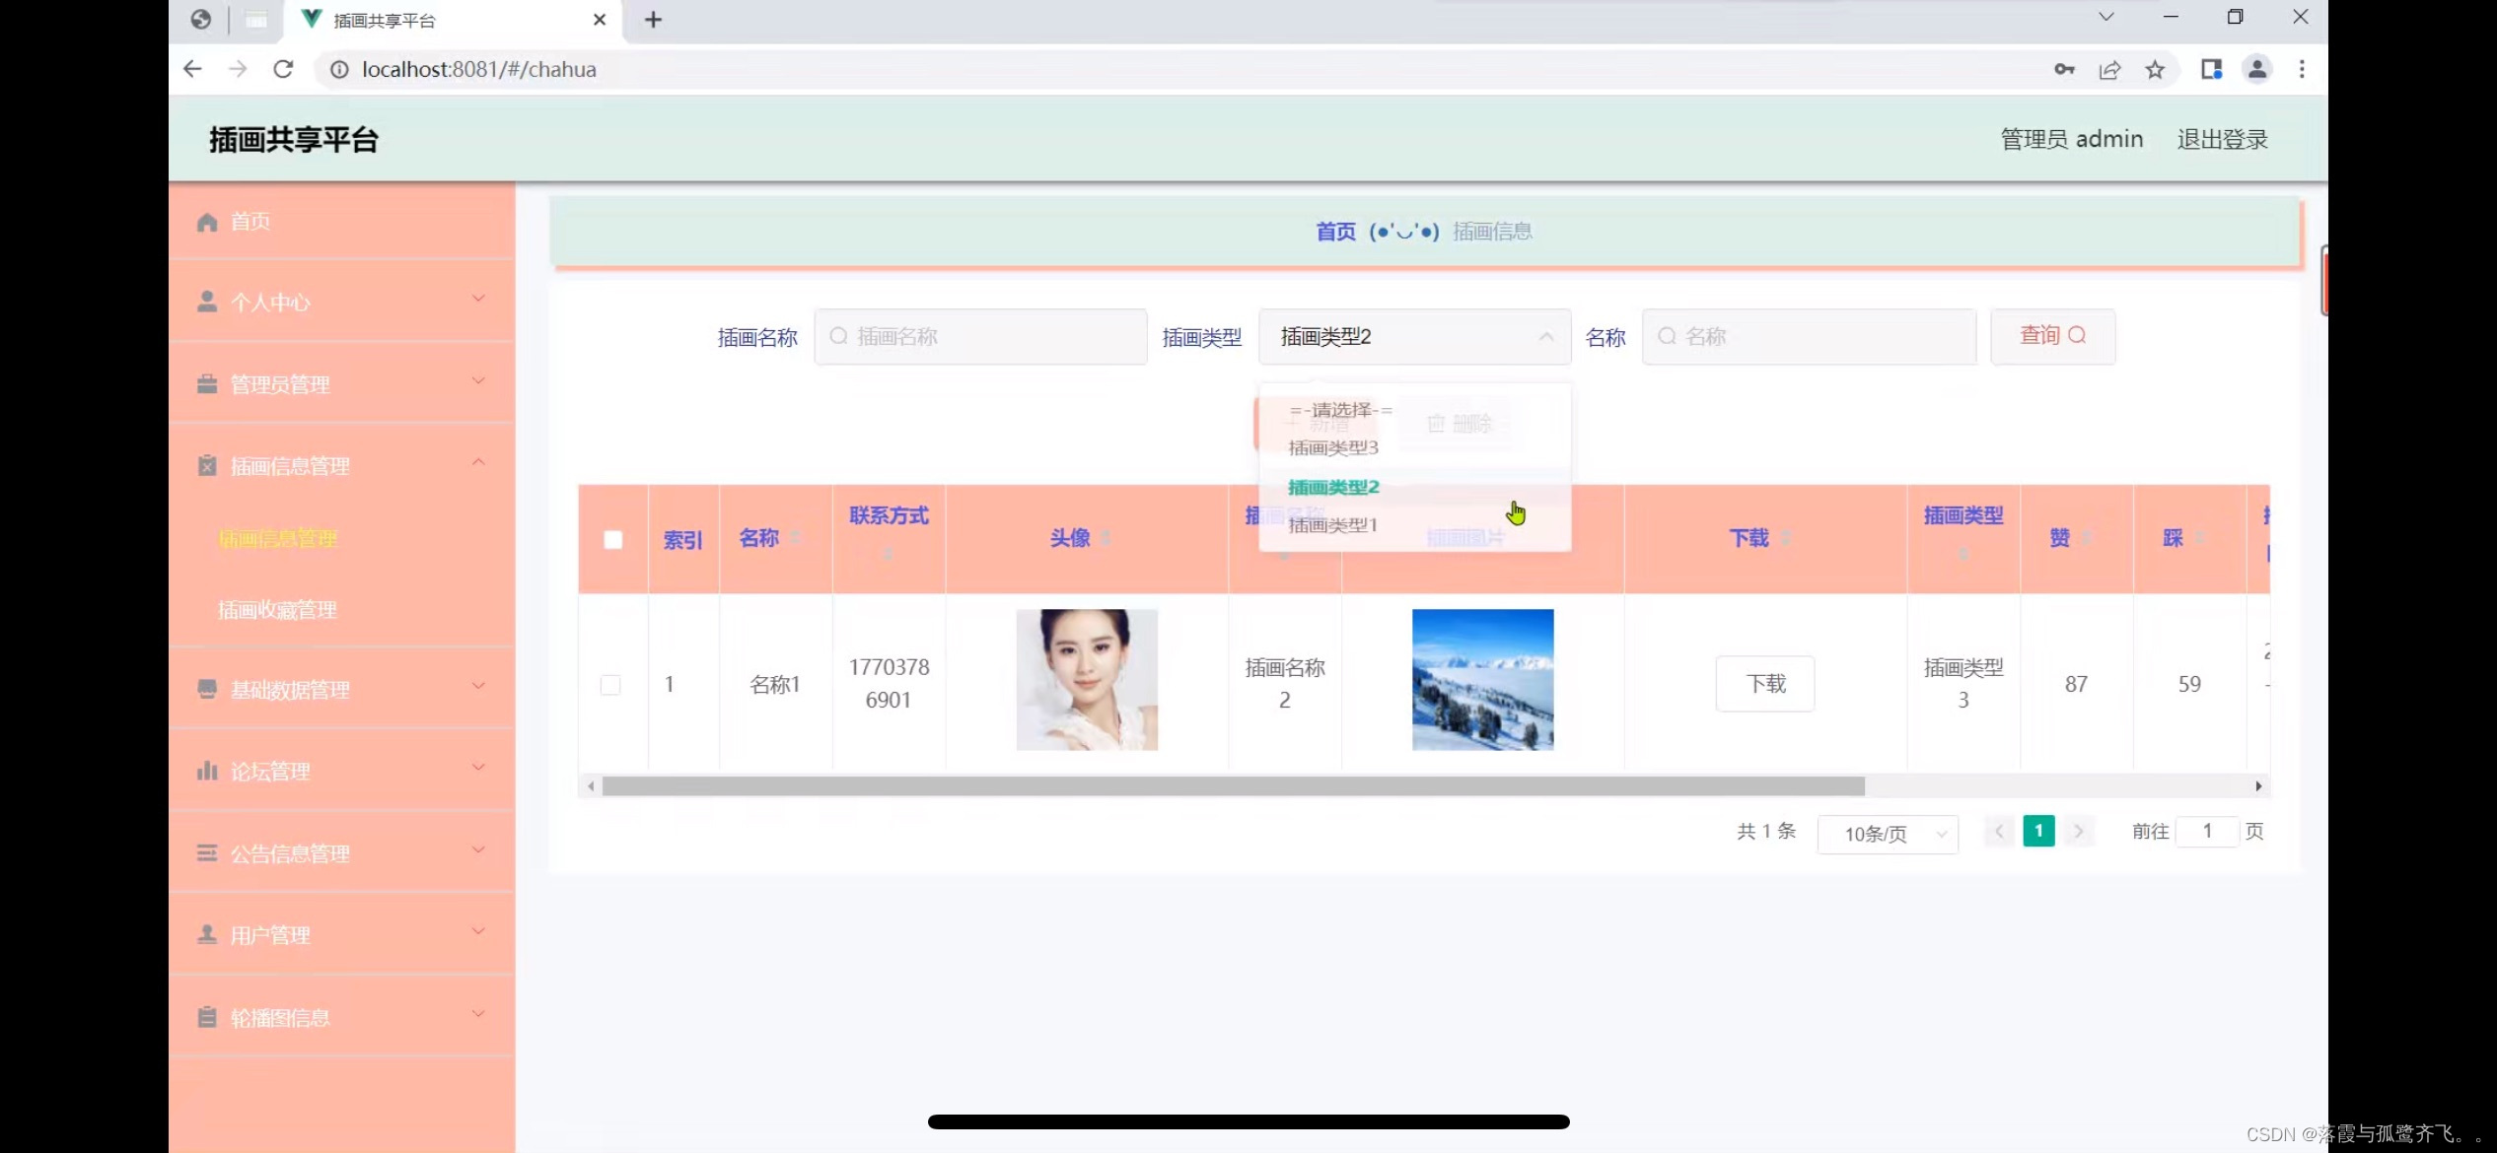The width and height of the screenshot is (2497, 1153).
Task: Sort the 下载 column using its sort arrows
Action: click(1786, 538)
